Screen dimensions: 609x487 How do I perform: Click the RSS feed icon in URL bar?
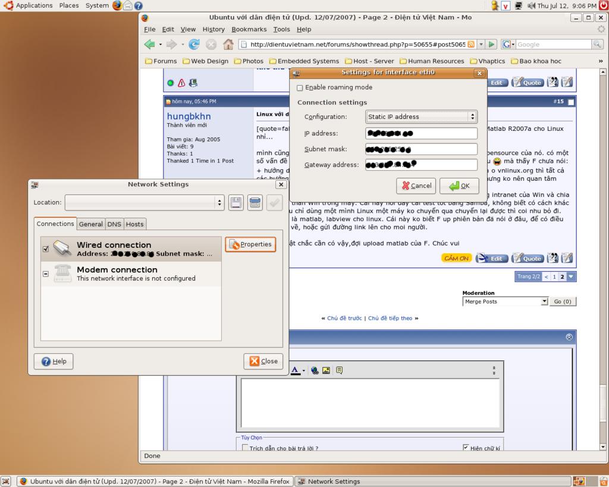(x=471, y=44)
